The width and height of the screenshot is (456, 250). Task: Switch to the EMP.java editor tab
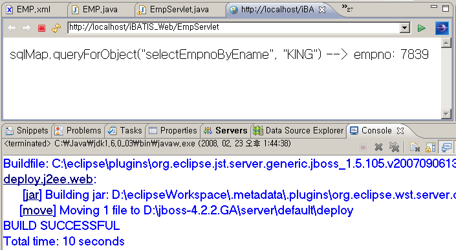pos(95,10)
